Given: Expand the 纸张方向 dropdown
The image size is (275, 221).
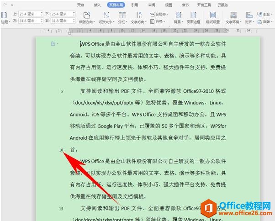Looking at the screenshot, I should tap(94, 22).
